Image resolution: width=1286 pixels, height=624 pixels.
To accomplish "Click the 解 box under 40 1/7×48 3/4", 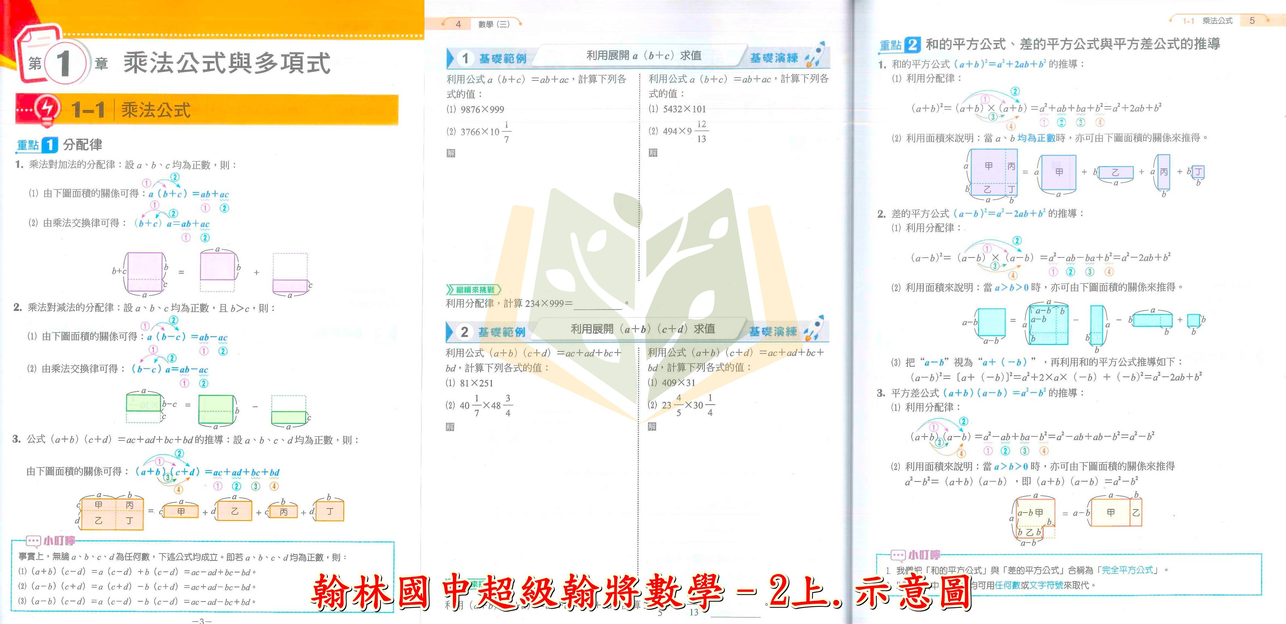I will 450,427.
